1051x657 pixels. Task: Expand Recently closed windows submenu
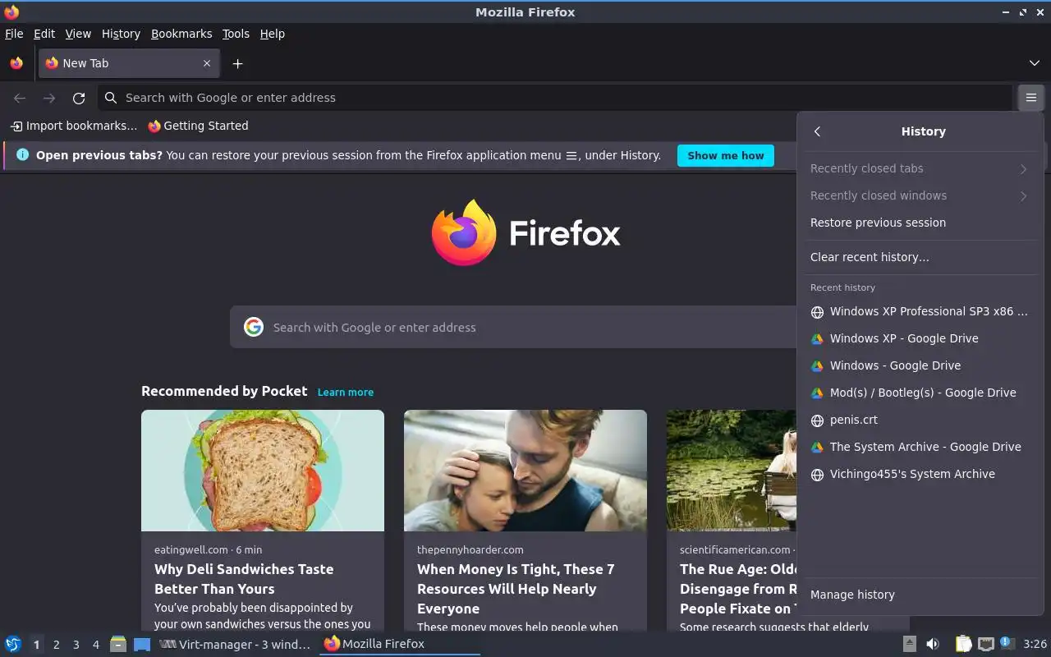click(x=920, y=195)
